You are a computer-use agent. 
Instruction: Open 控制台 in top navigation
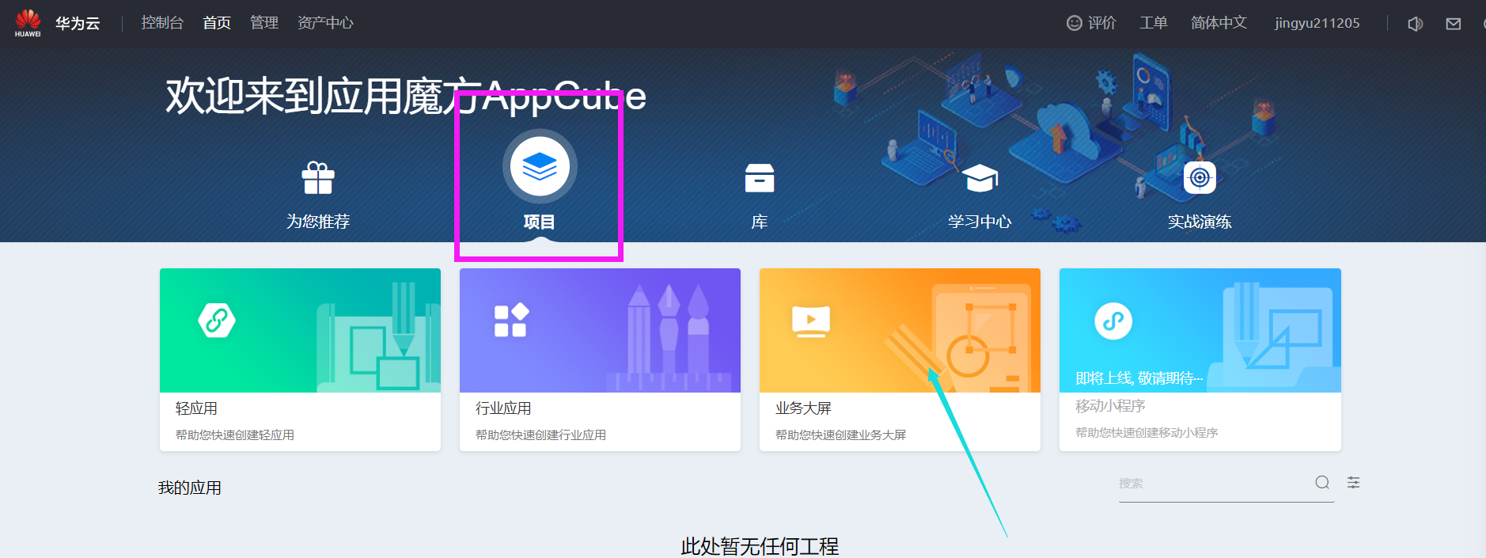coord(162,23)
